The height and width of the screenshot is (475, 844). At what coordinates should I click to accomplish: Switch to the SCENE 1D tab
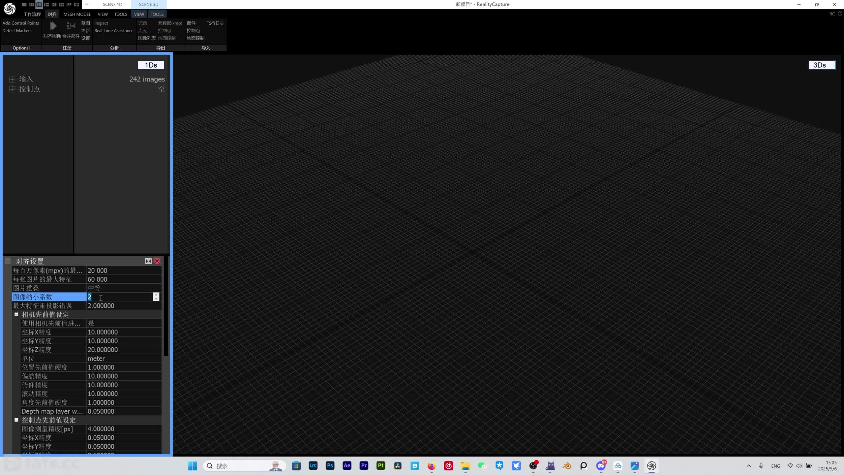click(x=112, y=4)
